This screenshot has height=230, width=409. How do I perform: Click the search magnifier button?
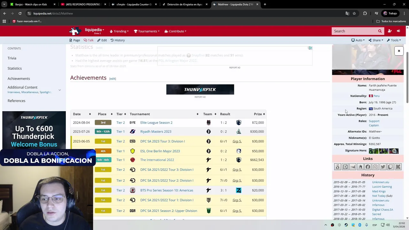(380, 31)
